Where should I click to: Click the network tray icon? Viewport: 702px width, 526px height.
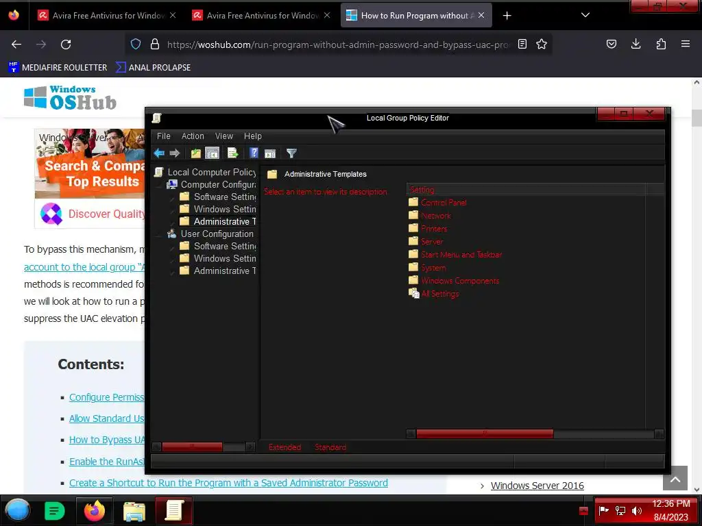click(x=620, y=510)
